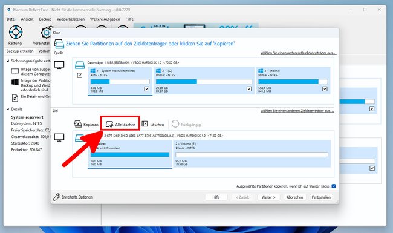Open the Weitere Aufgaben menu
Screen dimensions: 393x233
[x=105, y=19]
